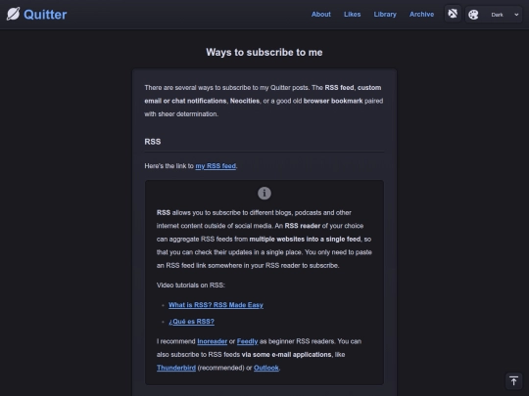Click the Ways to subscribe to me heading

pos(264,52)
